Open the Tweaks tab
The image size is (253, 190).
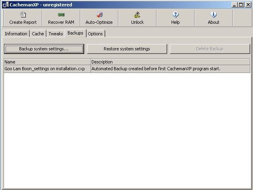pyautogui.click(x=56, y=34)
